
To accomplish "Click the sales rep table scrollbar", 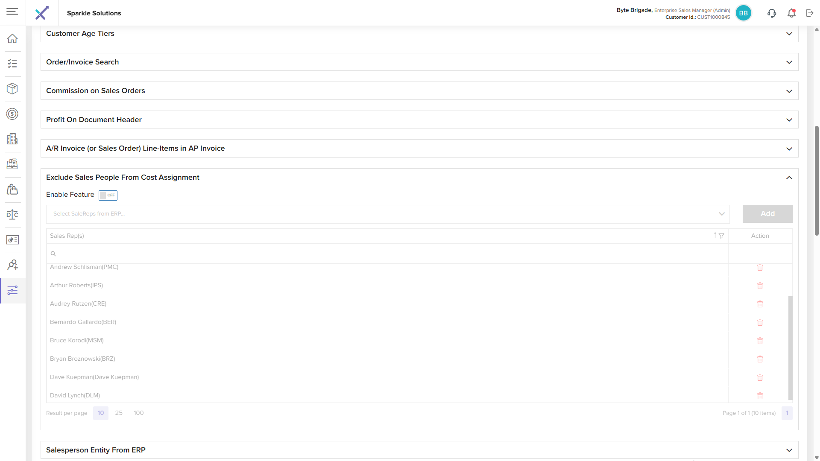I will pos(790,347).
